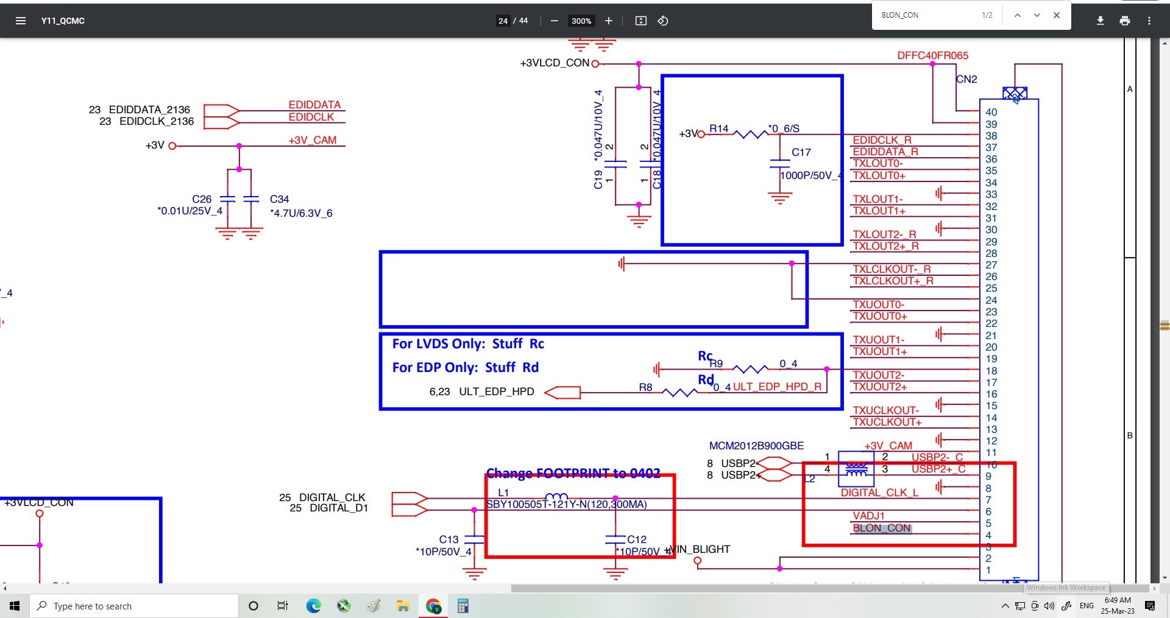The height and width of the screenshot is (618, 1170).
Task: Show hidden system tray icons
Action: (x=1005, y=606)
